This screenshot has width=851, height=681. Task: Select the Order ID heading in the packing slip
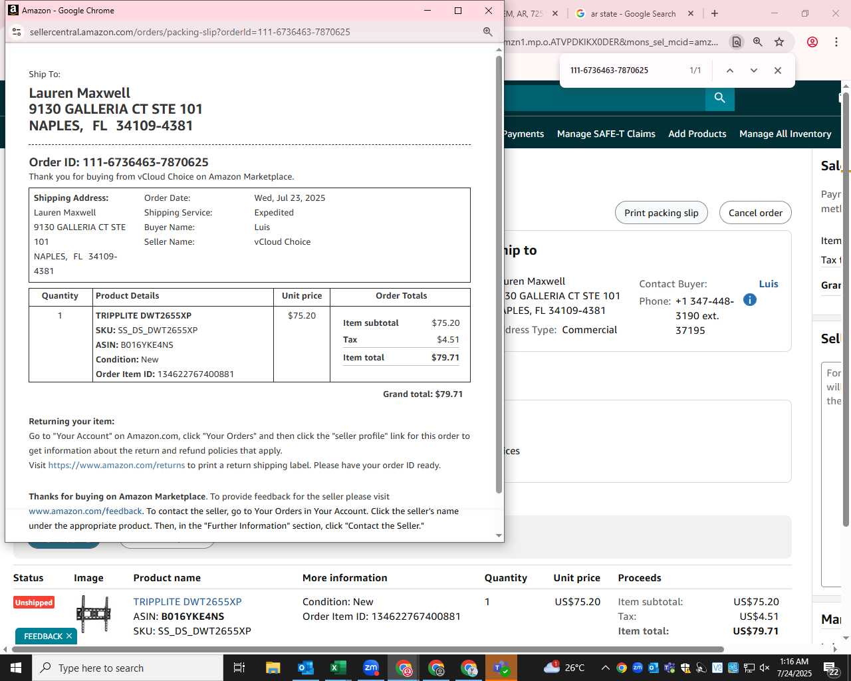point(118,162)
